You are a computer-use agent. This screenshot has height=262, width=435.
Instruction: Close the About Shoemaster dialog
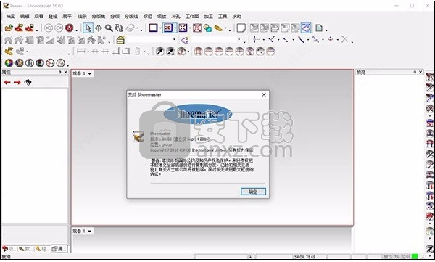[x=264, y=95]
